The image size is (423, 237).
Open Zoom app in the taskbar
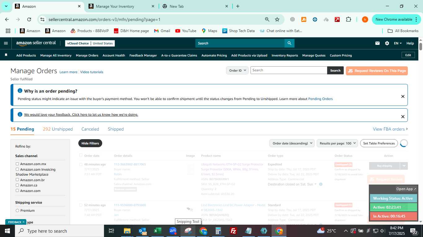tap(173, 231)
